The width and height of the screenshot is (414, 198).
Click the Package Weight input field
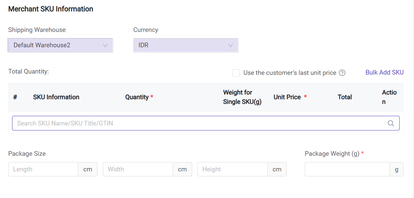pos(347,169)
